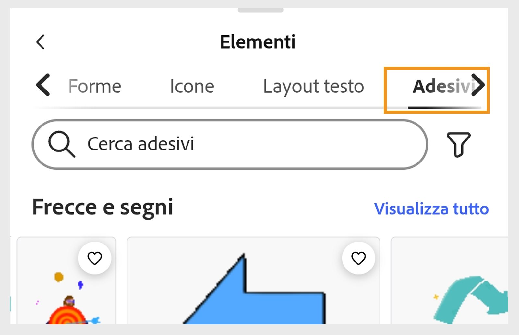
Task: Reveal hidden tabs via left arrow
Action: (x=43, y=85)
